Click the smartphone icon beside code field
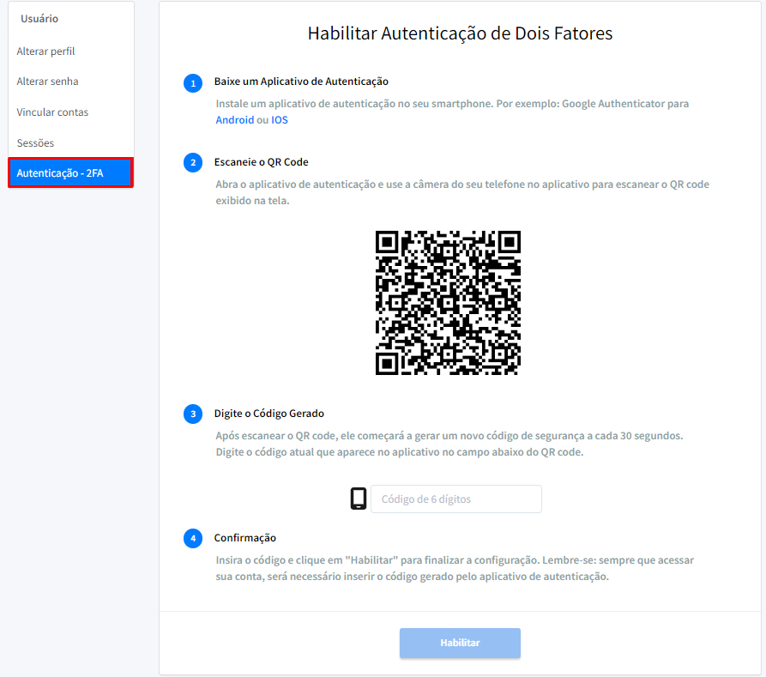766x677 pixels. coord(359,499)
